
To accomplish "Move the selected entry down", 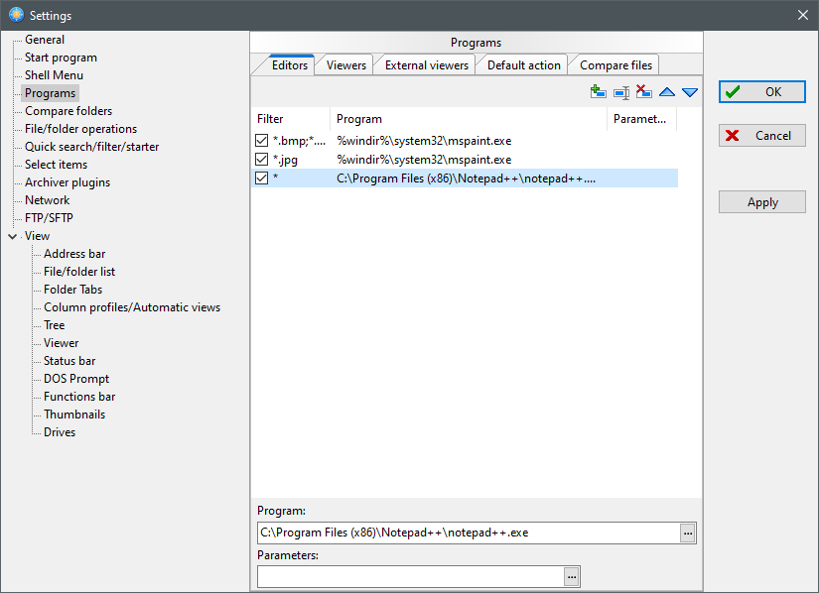I will point(690,91).
